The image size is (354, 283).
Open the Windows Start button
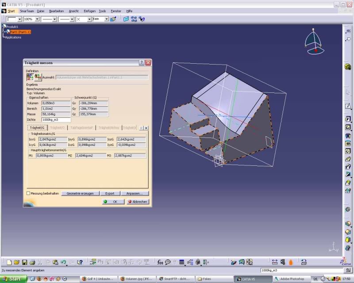(14, 279)
